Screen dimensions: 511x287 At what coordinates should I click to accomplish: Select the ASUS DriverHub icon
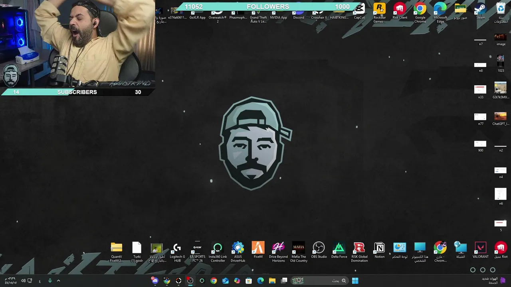pos(238,252)
